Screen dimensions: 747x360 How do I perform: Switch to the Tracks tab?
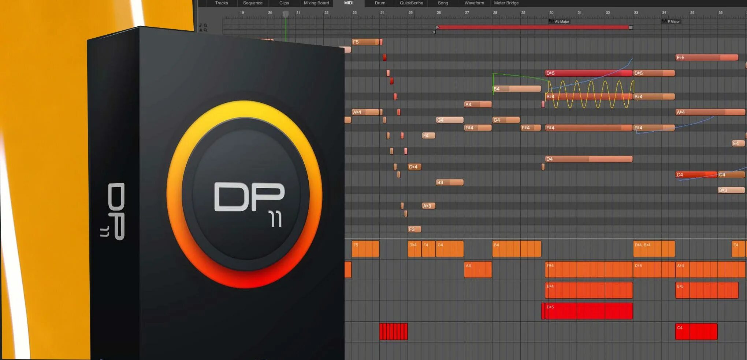(221, 3)
